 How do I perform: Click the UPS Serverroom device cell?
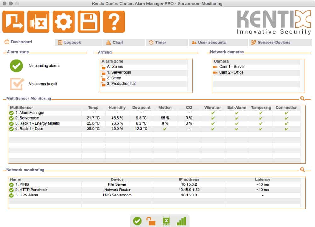pyautogui.click(x=117, y=195)
